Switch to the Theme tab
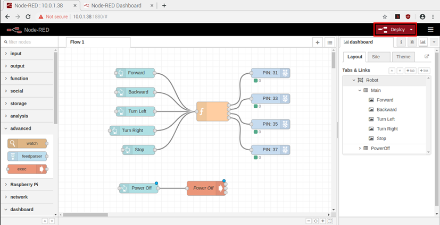The height and width of the screenshot is (225, 440). coord(403,57)
